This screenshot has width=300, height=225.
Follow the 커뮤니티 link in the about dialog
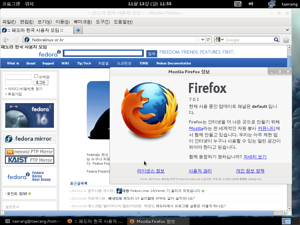[267, 128]
